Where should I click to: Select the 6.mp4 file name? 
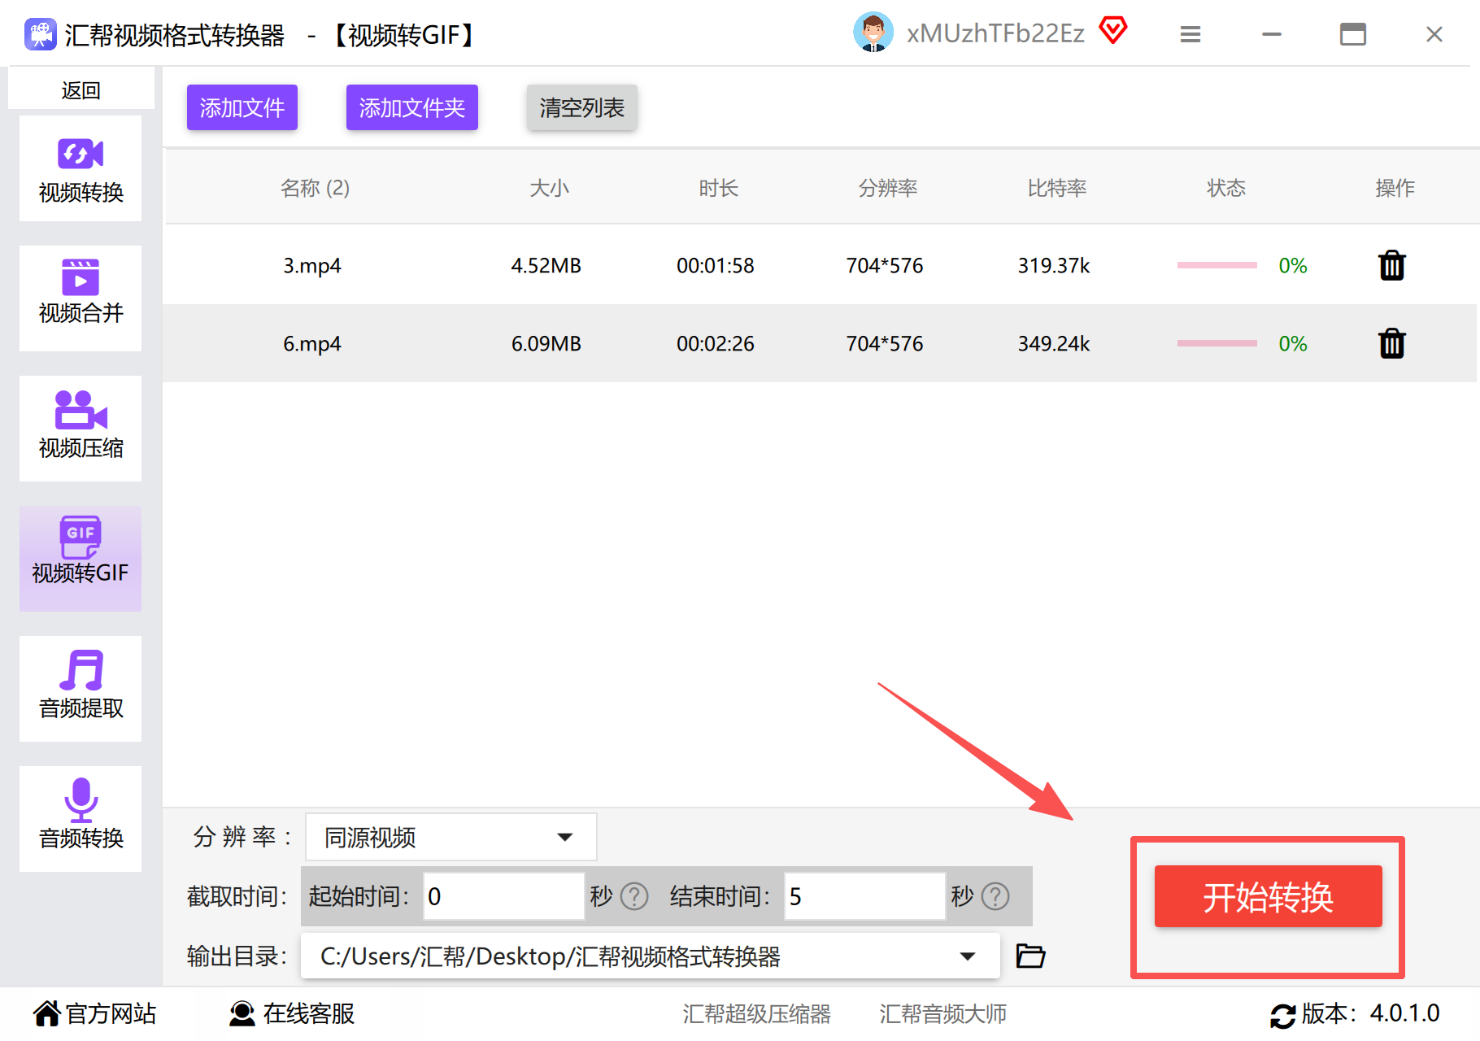coord(312,344)
